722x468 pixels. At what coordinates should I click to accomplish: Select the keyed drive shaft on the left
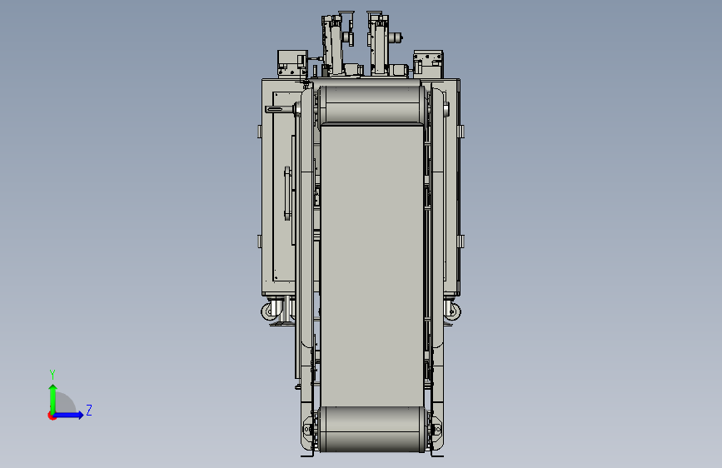click(x=280, y=109)
